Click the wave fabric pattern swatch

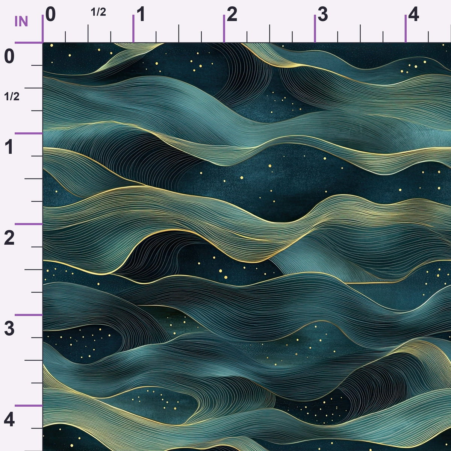[247, 247]
